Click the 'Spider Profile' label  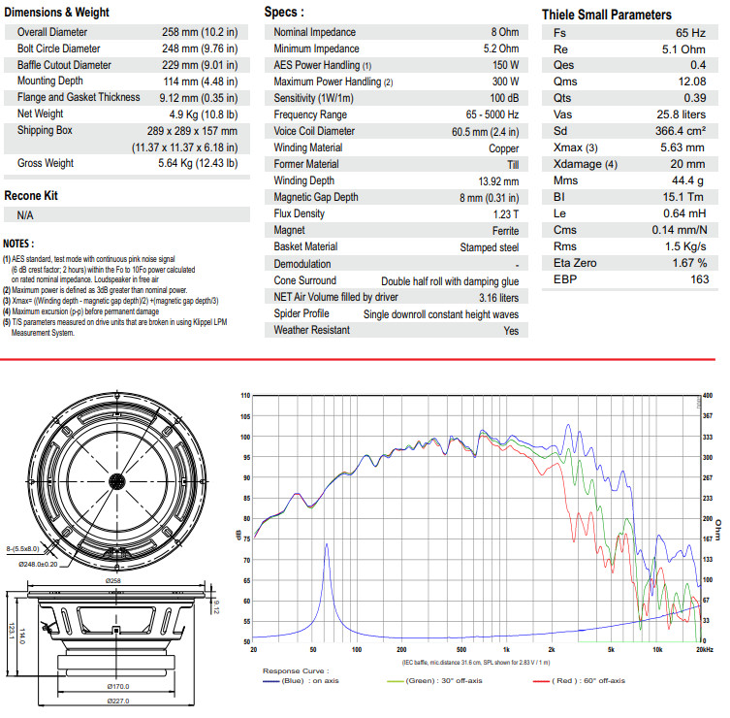[302, 313]
